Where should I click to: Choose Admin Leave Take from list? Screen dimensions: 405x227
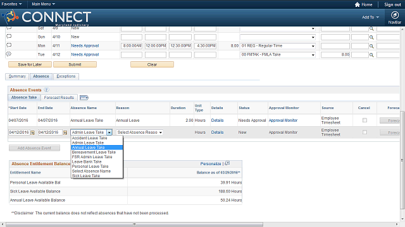pyautogui.click(x=97, y=143)
